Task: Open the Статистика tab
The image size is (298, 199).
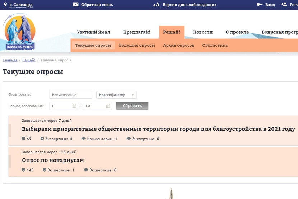Action: point(215,45)
